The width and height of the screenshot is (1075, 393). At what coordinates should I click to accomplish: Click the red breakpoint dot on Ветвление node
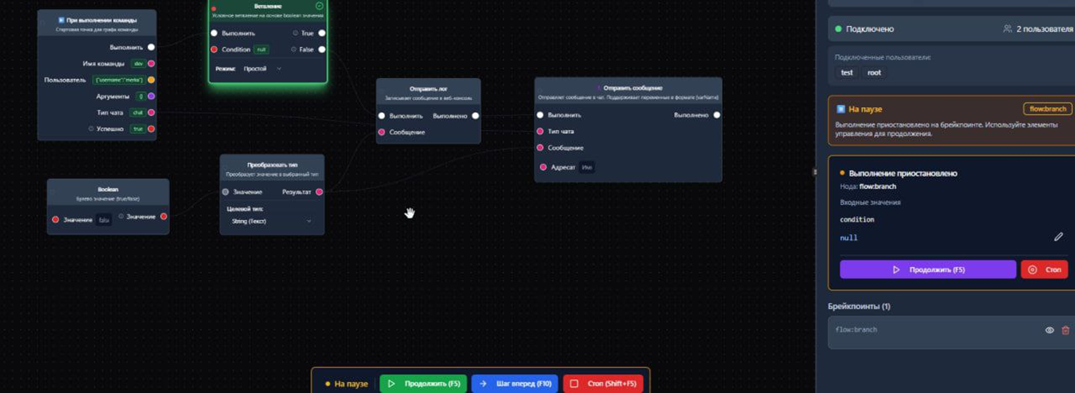click(214, 9)
